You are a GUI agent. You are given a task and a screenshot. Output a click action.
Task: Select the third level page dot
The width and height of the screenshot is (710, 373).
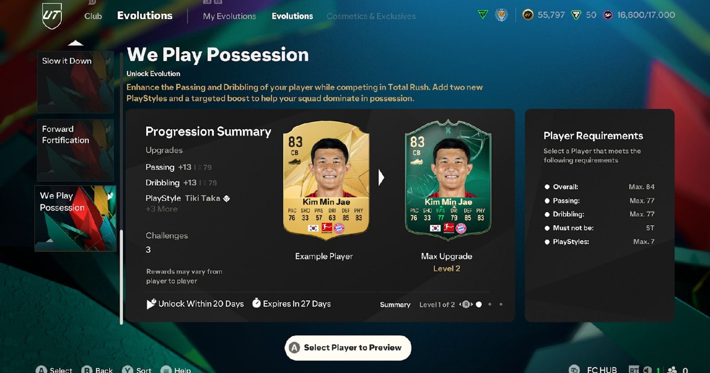[501, 305]
